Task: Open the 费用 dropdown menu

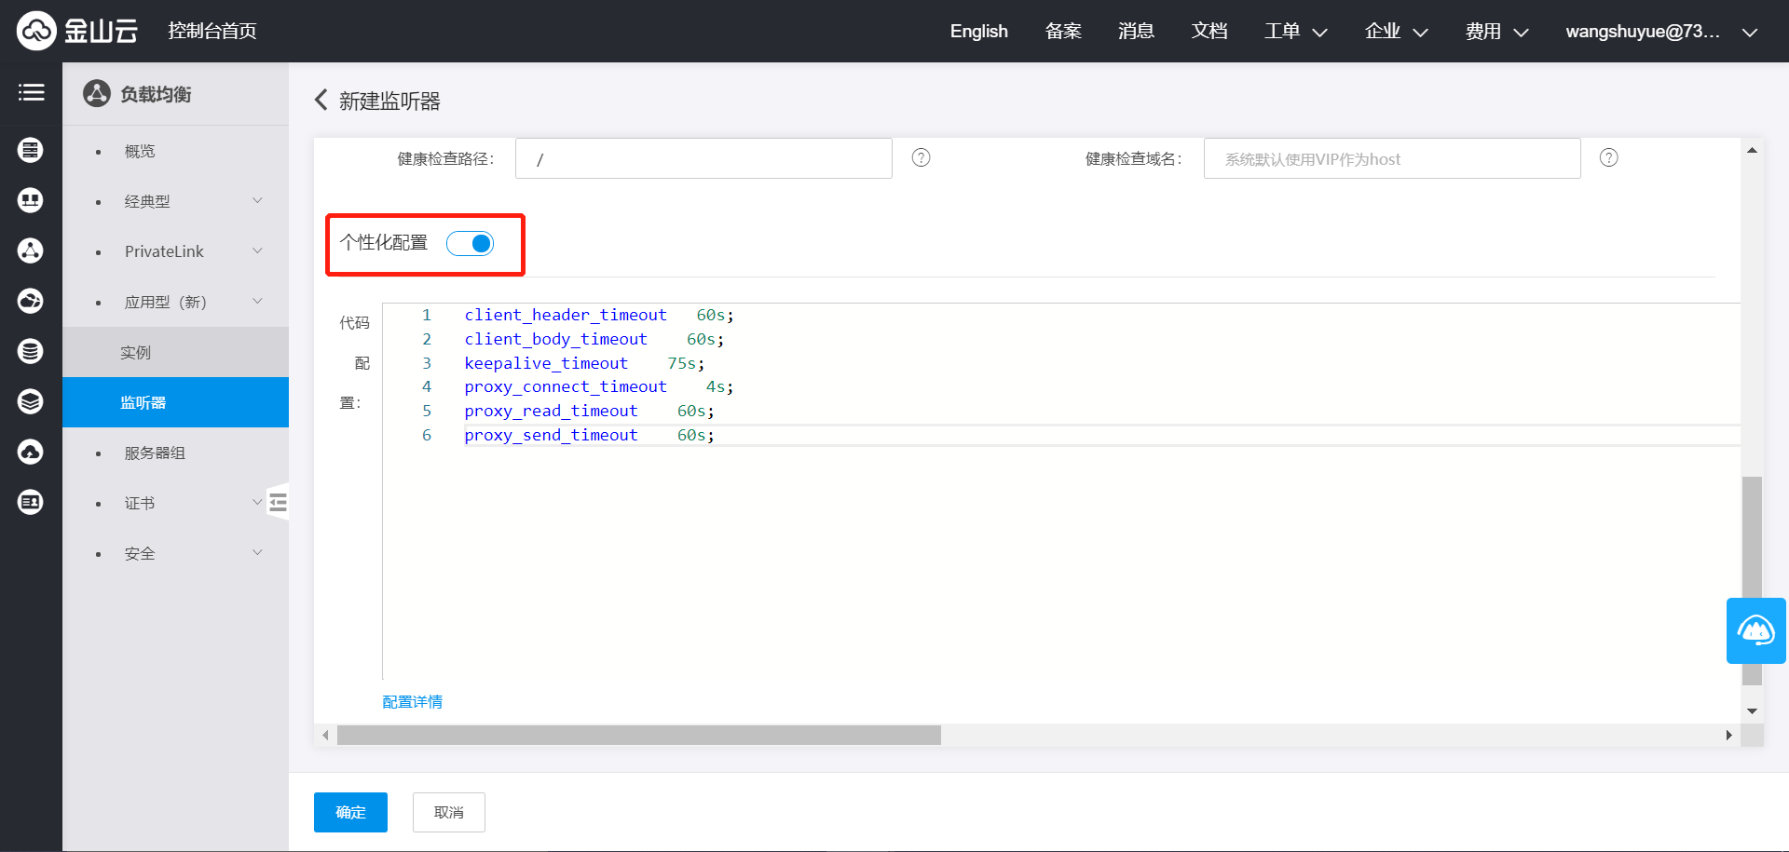Action: [x=1496, y=32]
